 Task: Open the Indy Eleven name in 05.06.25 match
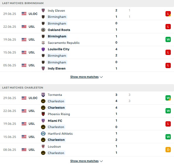57,68
